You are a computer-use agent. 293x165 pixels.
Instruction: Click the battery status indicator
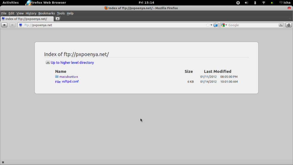pos(272,3)
